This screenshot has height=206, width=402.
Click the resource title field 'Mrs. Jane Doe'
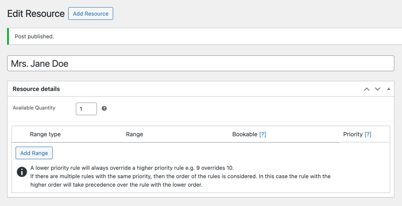click(201, 64)
